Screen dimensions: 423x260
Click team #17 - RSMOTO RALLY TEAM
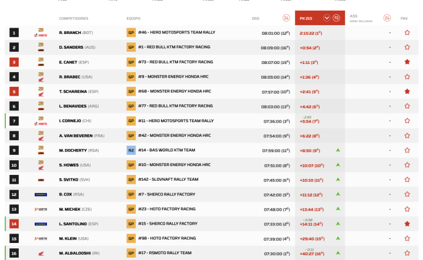[164, 253]
